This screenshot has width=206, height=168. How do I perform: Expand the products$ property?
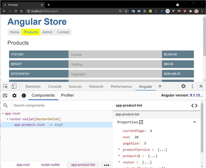pyautogui.click(x=119, y=155)
